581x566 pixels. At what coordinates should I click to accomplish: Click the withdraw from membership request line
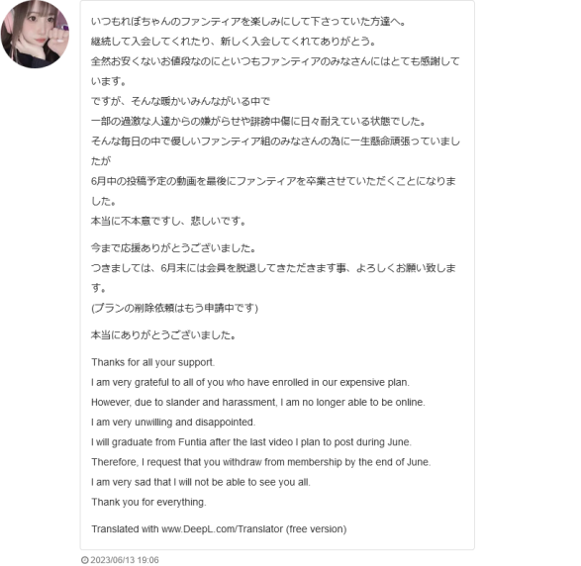[261, 462]
